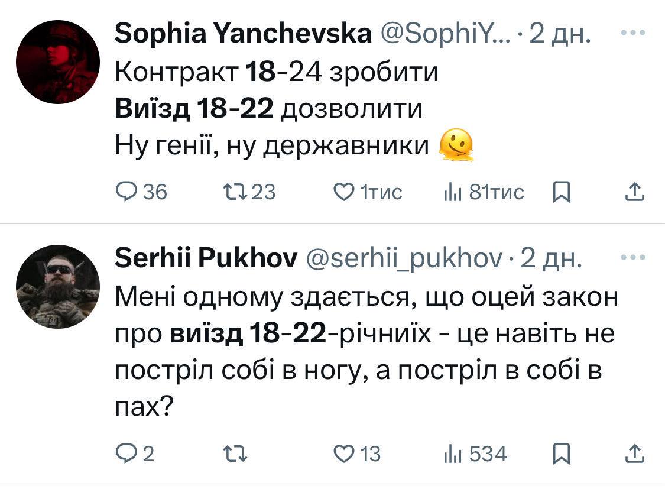Open Sophia Yanchevska display name link
665x489 pixels.
point(244,35)
